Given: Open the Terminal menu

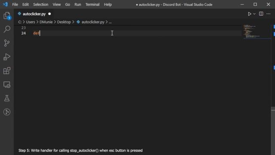Looking at the screenshot, I should pos(92,4).
